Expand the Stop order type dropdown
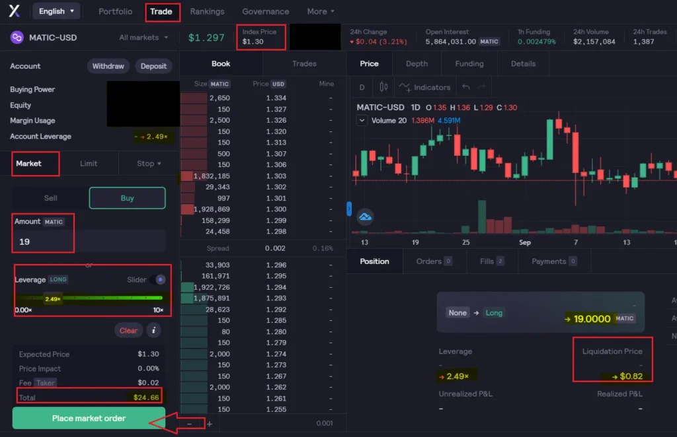 tap(147, 163)
